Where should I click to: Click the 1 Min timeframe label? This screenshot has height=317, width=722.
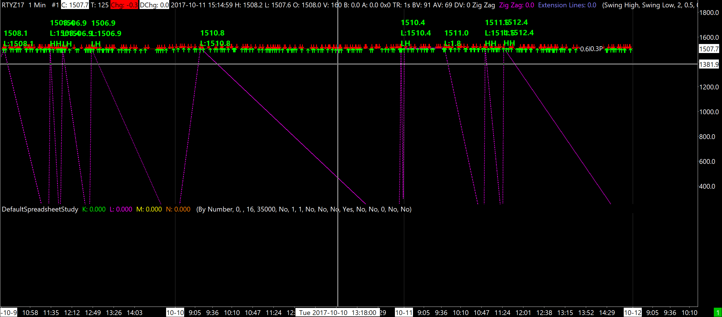37,5
